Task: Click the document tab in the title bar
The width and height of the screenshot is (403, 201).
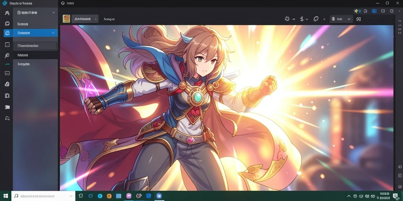Action: coord(68,3)
